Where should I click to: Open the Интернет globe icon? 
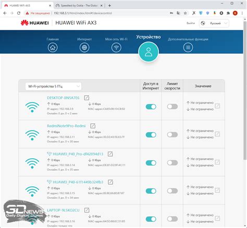point(84,47)
